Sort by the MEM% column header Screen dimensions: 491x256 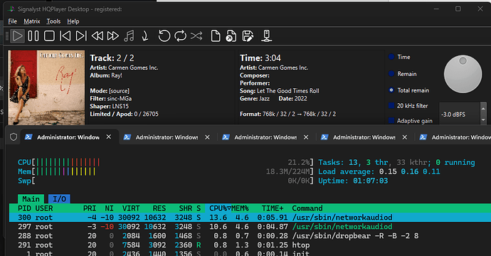(241, 208)
